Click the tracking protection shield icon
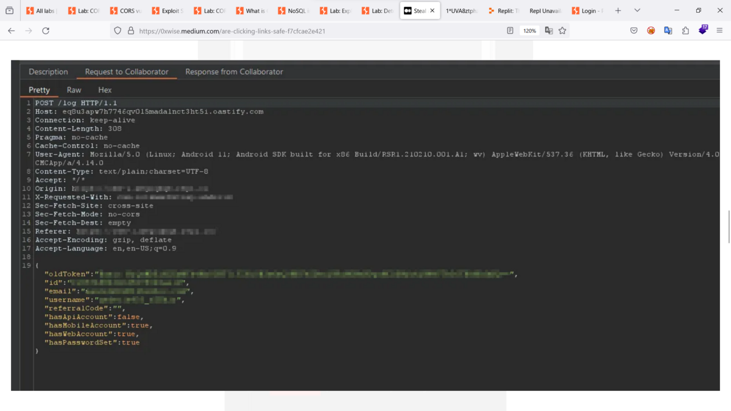The width and height of the screenshot is (731, 411). tap(118, 30)
